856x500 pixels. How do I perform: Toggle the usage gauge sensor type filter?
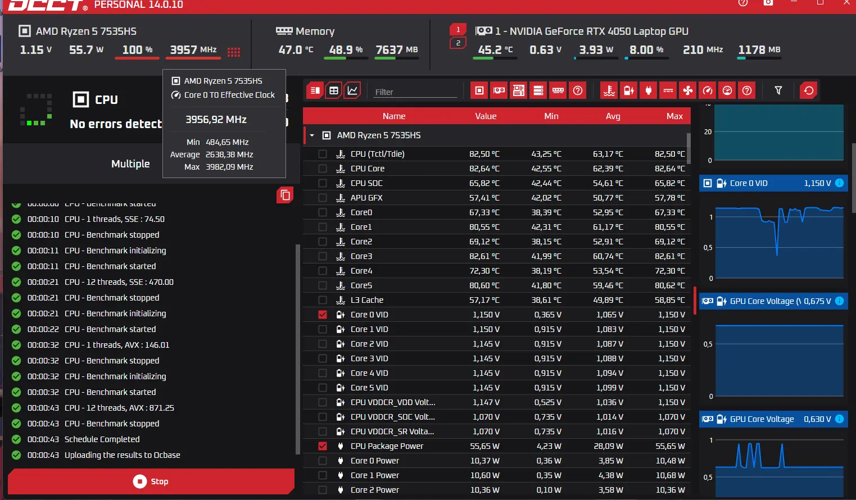point(727,90)
